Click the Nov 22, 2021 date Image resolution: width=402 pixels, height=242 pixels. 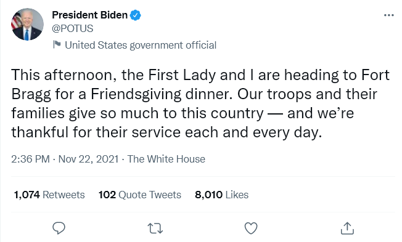[x=88, y=159]
